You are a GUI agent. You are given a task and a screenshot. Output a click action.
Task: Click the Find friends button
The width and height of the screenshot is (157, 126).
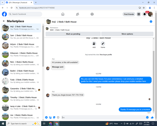pos(129,14)
